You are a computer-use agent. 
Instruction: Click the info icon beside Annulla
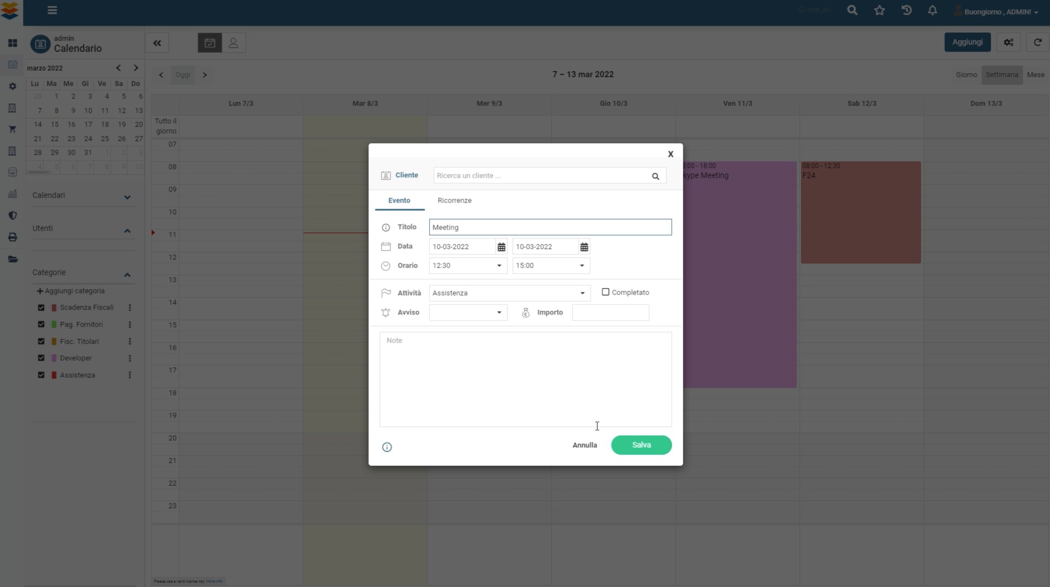click(387, 447)
